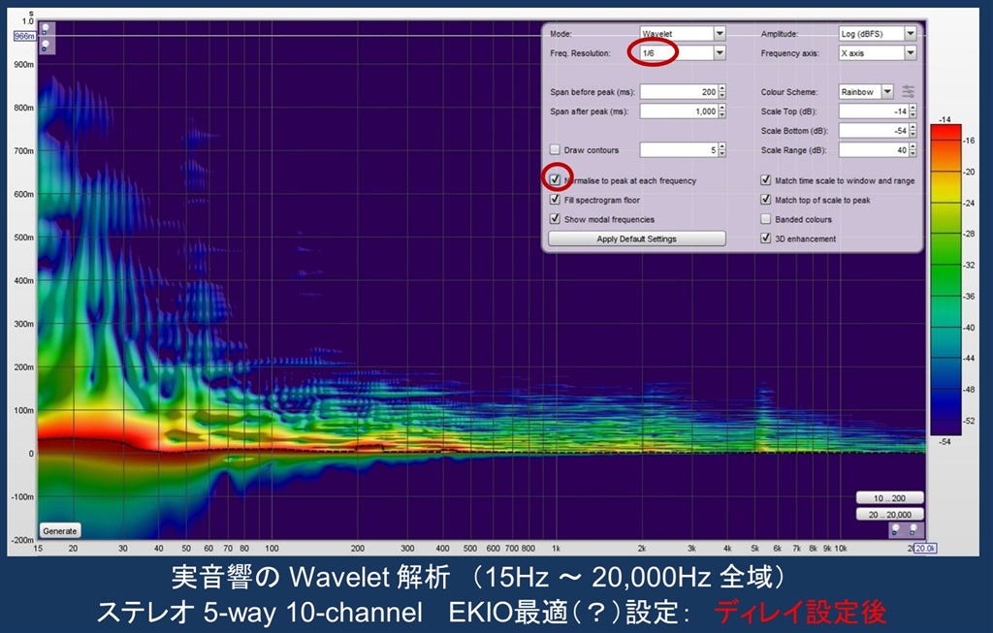Click the rainbow colour scale legend bar
The image size is (993, 633).
[x=945, y=280]
